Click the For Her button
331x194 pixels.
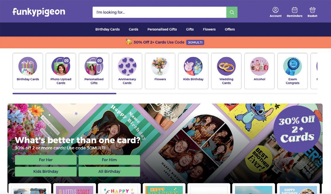46,160
